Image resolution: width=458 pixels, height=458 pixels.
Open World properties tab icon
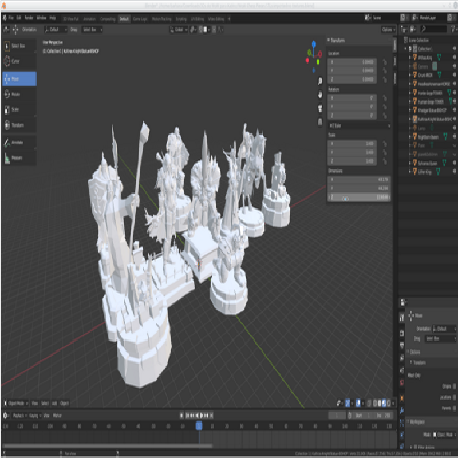point(402,382)
